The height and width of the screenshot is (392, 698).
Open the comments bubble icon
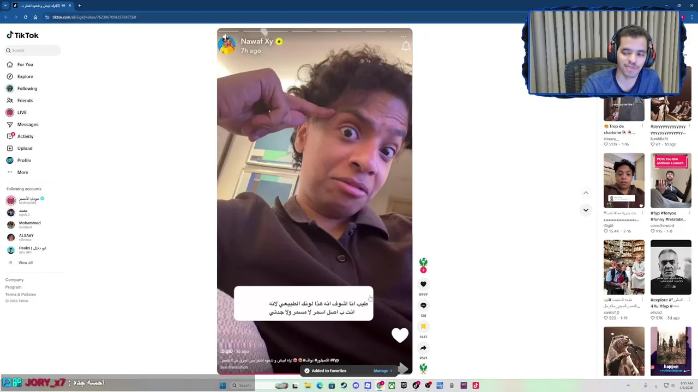[x=423, y=305]
